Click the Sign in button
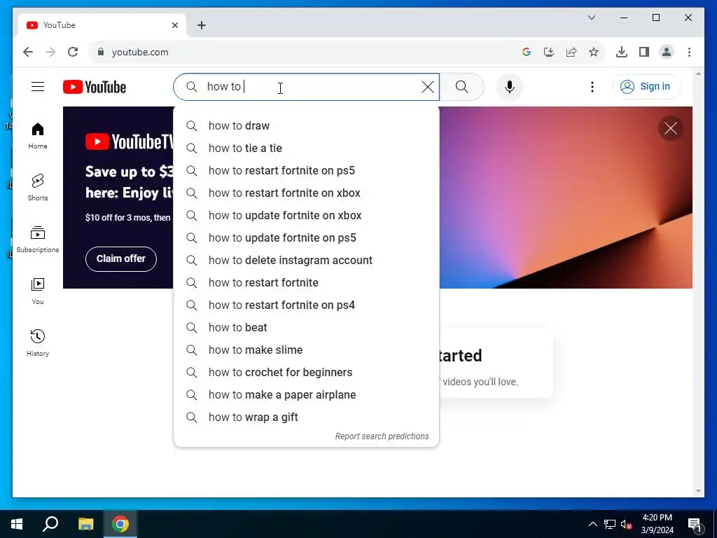717x538 pixels. pos(646,86)
